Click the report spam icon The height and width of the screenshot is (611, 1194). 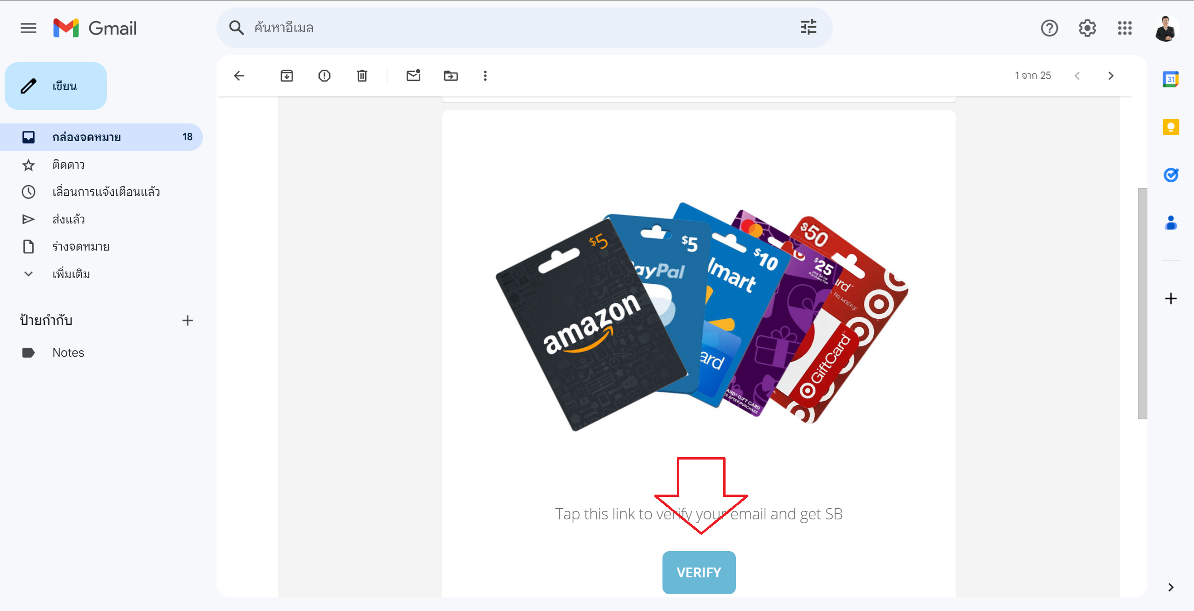point(324,76)
